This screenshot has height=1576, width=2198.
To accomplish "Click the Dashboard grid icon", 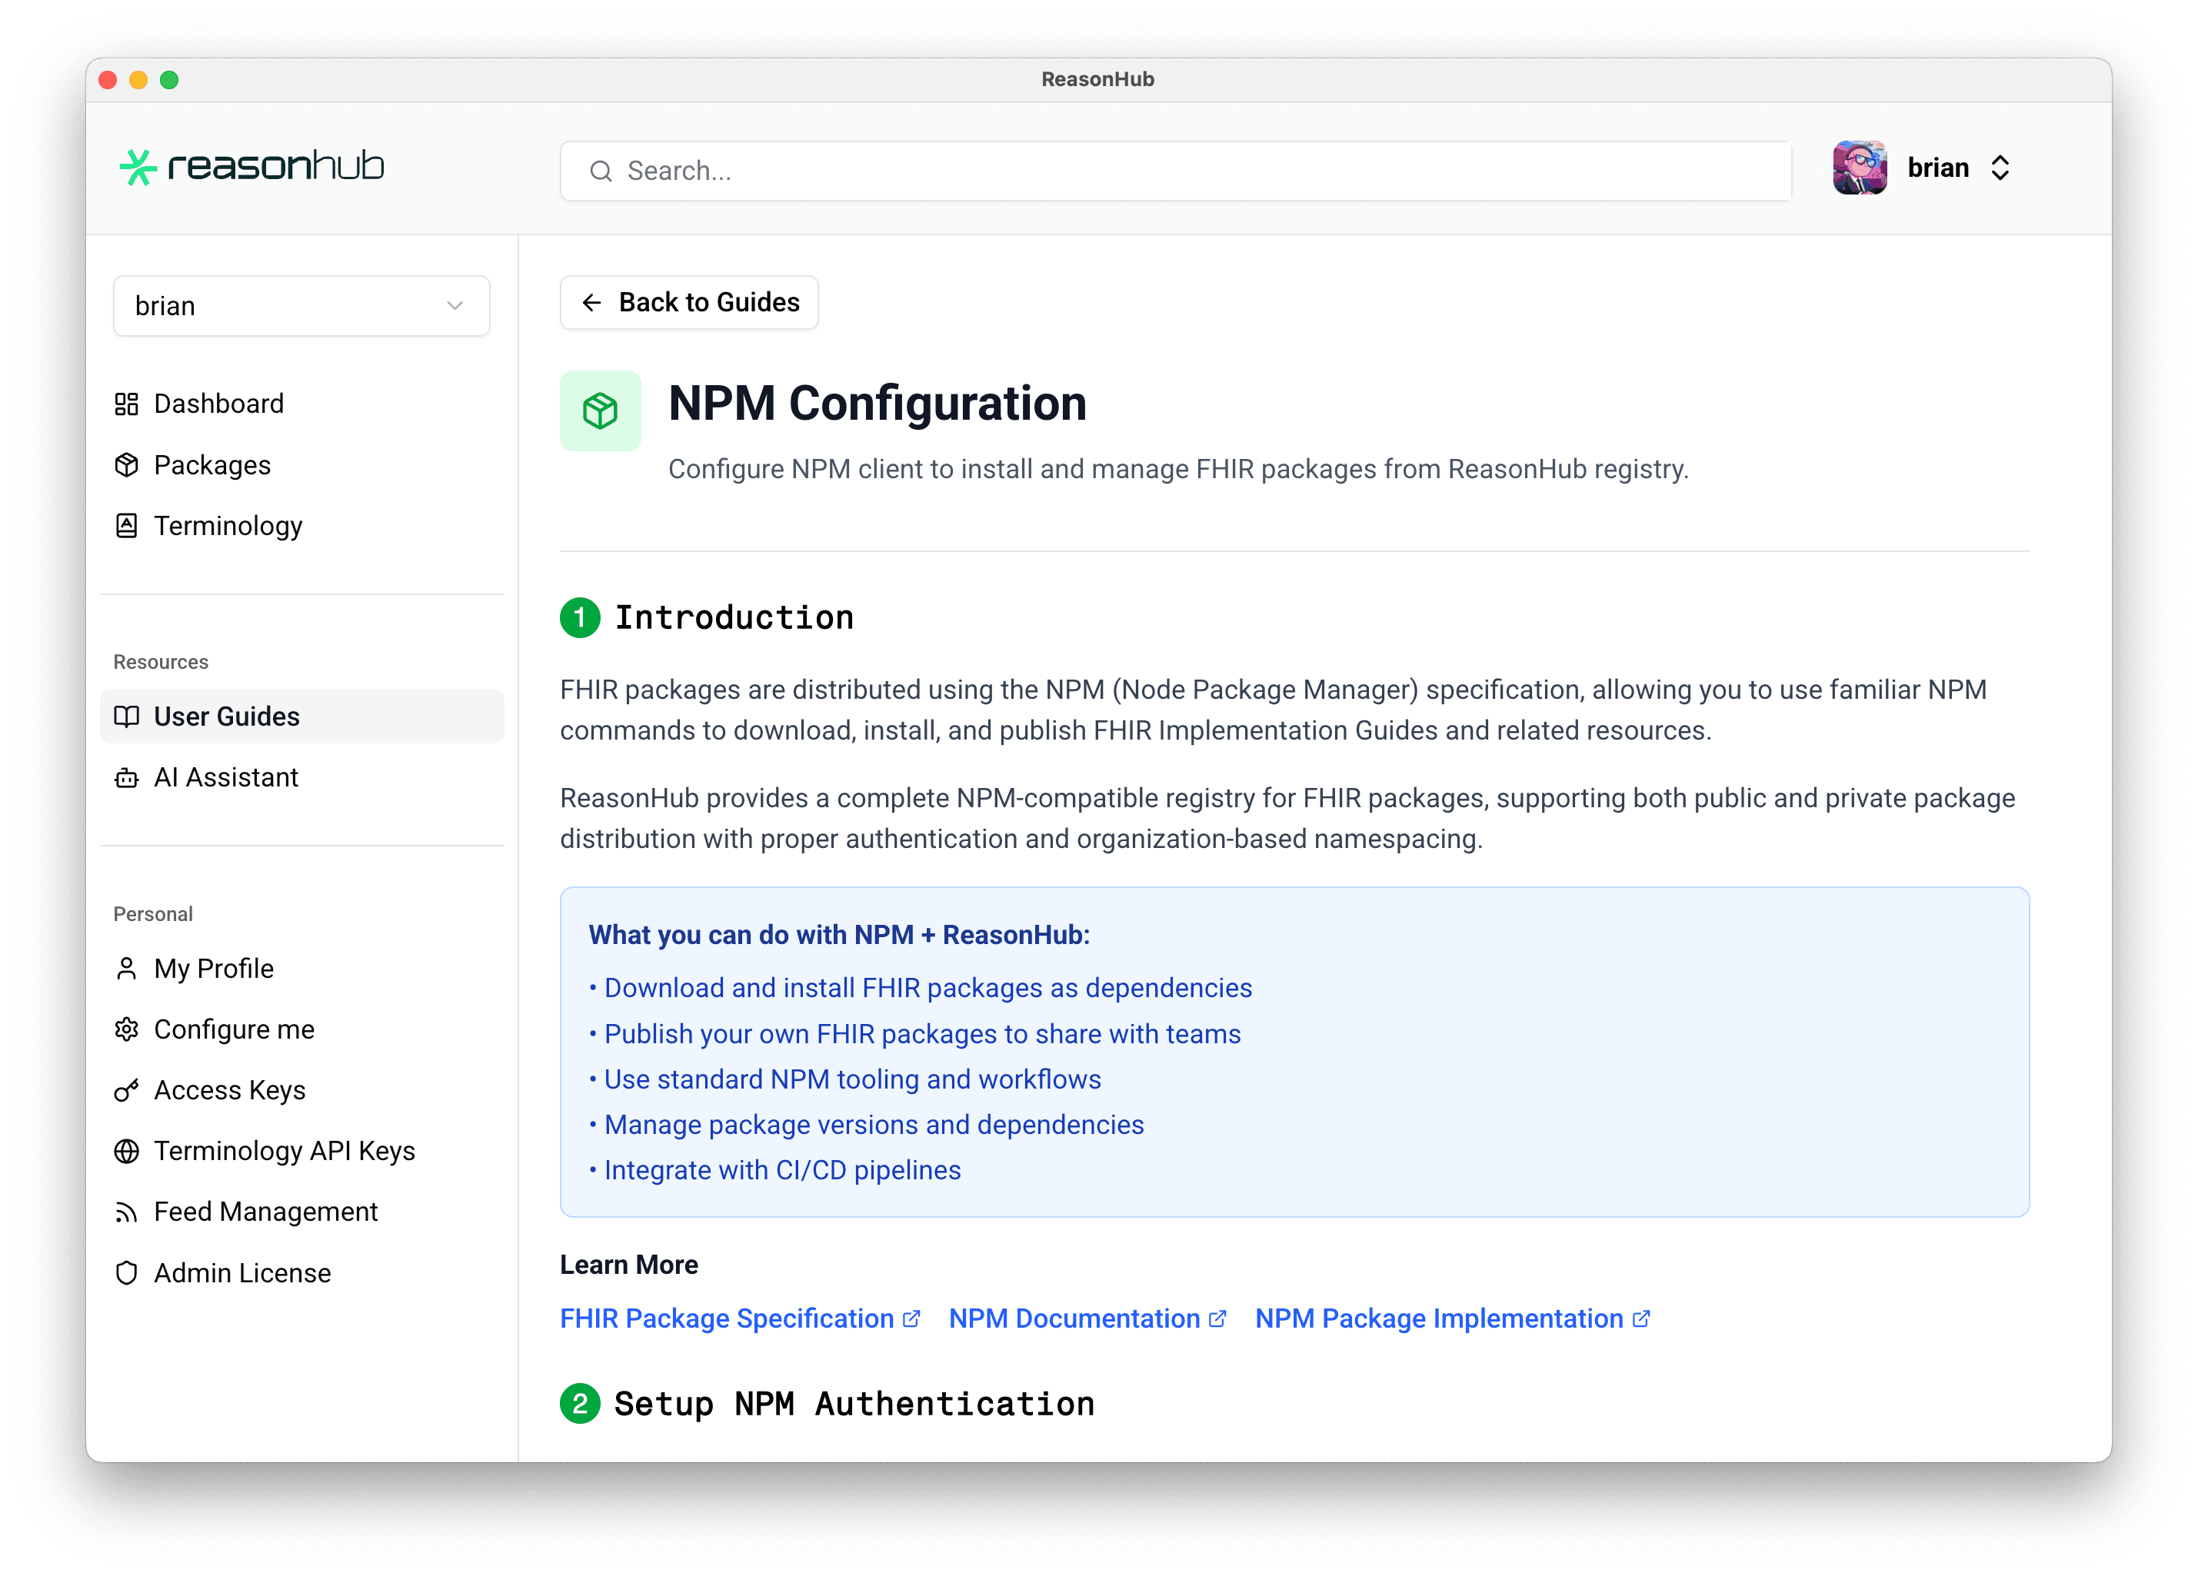I will [x=126, y=404].
